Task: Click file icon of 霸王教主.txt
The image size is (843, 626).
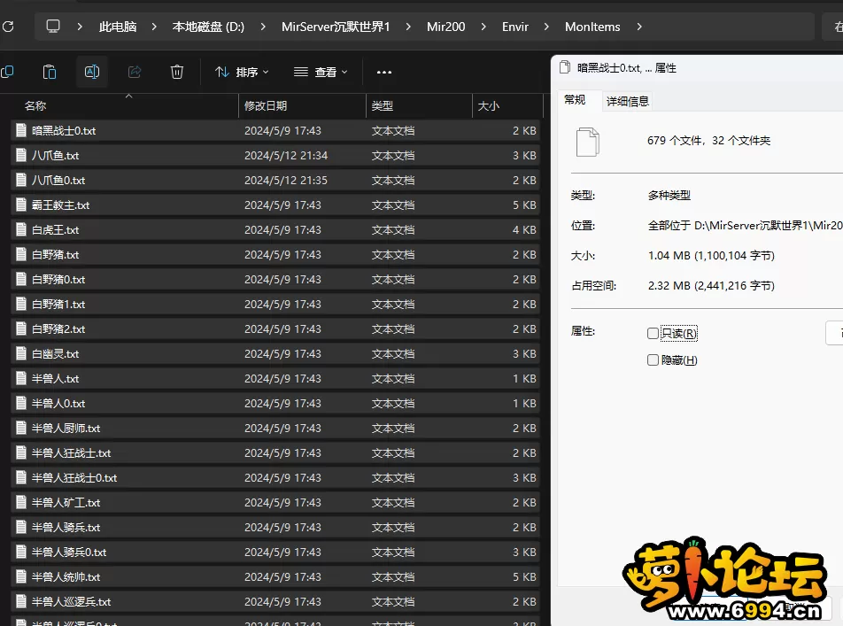Action: (21, 205)
